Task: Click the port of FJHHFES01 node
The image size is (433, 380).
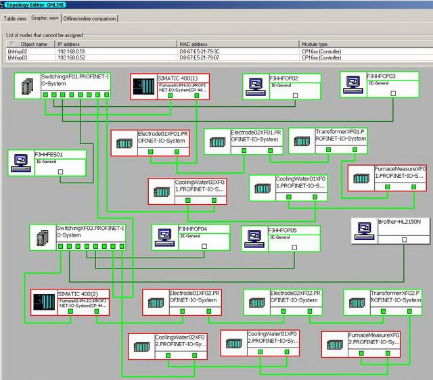Action: tap(60, 172)
